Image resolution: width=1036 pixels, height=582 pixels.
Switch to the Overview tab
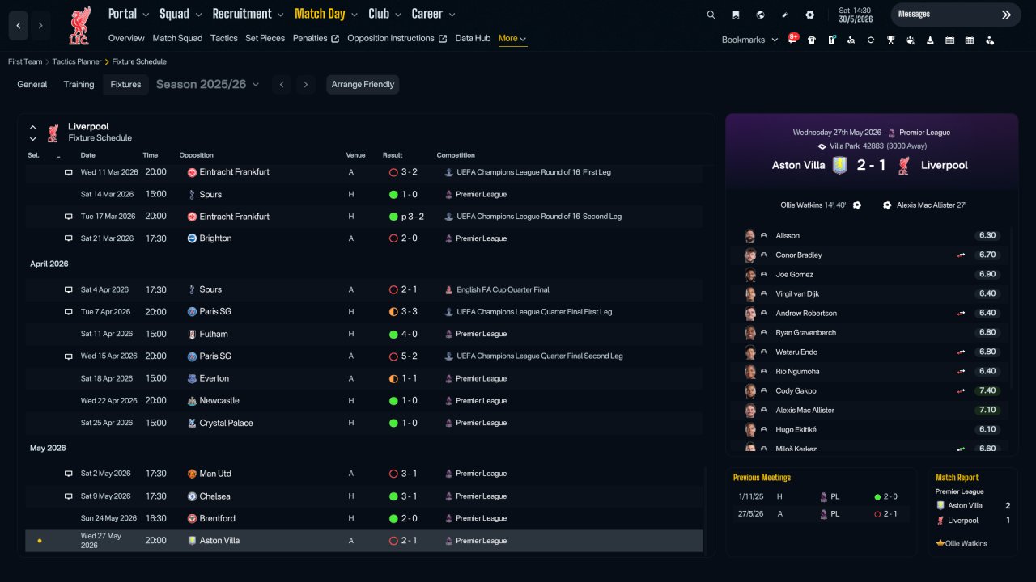click(x=126, y=38)
